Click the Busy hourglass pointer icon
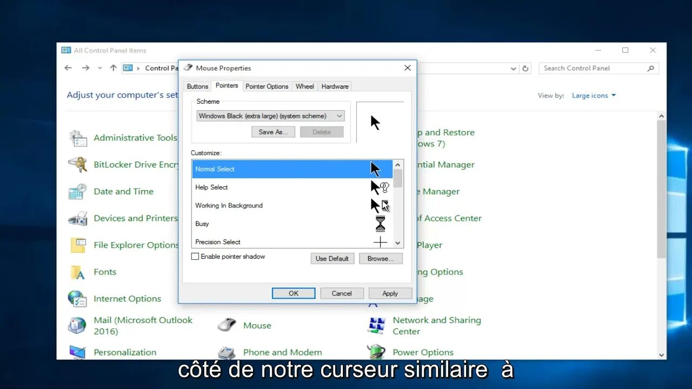Screen dimensions: 692x389 coord(380,224)
